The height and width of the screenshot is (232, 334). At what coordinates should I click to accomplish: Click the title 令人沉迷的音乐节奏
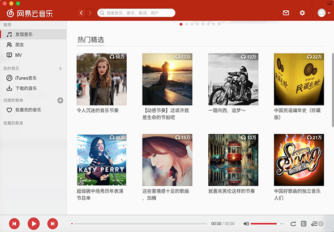click(97, 111)
